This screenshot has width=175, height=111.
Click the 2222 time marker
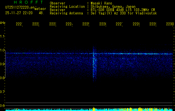pyautogui.click(x=36, y=24)
